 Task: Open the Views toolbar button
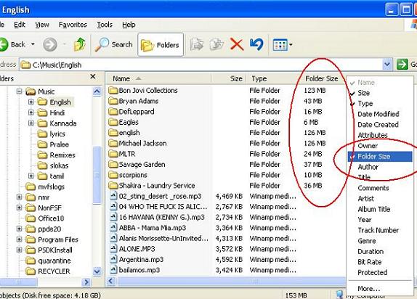pyautogui.click(x=280, y=45)
